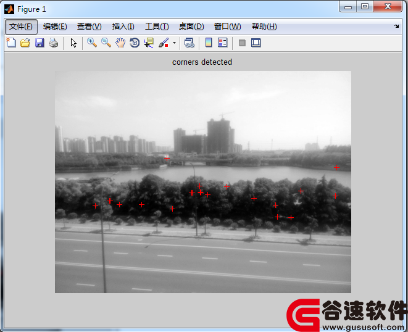Screen dimensions: 408x332
Task: Print the figure using the printer icon
Action: click(x=54, y=43)
